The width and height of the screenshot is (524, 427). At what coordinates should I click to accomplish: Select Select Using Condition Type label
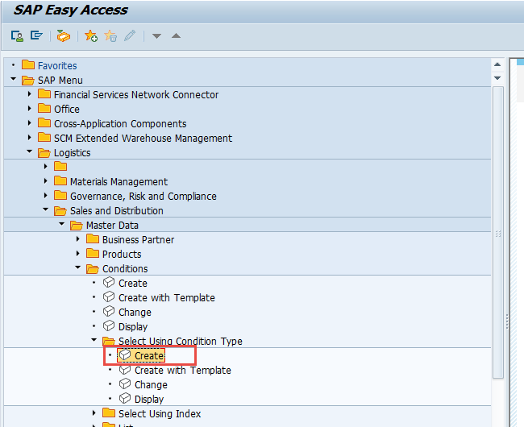pyautogui.click(x=181, y=342)
